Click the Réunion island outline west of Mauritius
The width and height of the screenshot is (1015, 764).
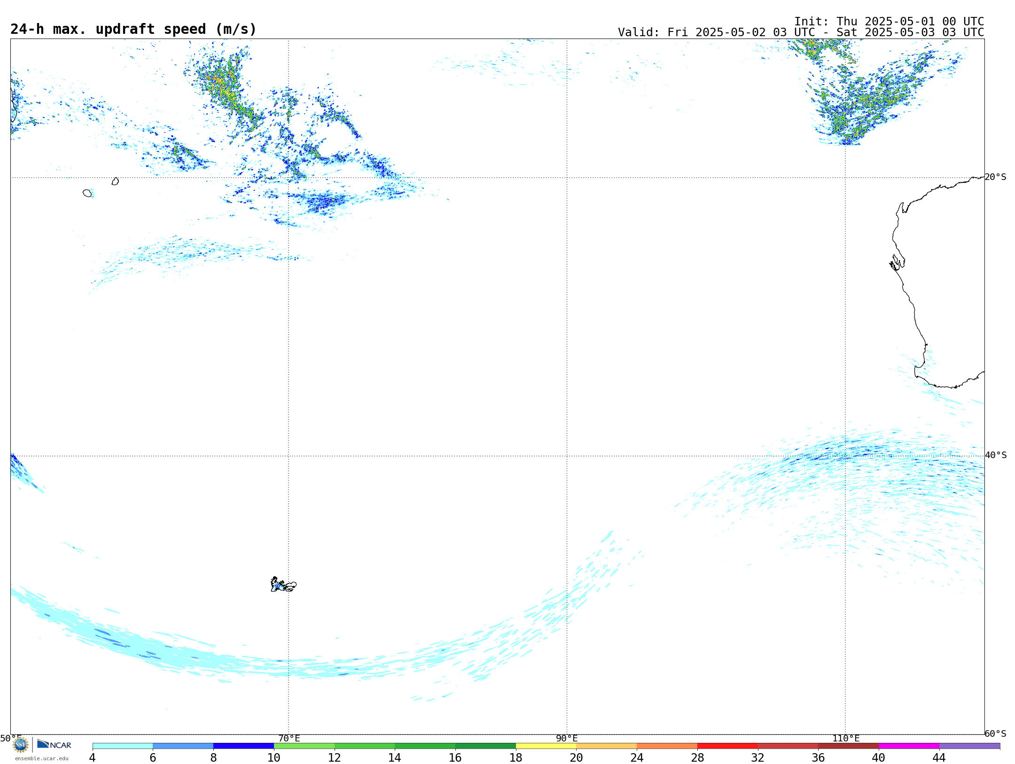coord(87,193)
